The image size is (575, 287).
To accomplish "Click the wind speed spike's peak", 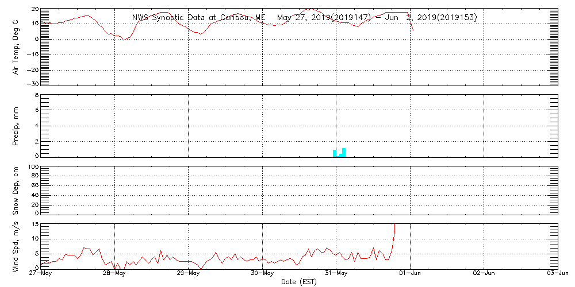I will [x=394, y=225].
